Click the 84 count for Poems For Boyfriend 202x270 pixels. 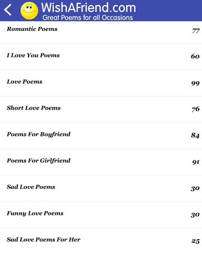195,135
